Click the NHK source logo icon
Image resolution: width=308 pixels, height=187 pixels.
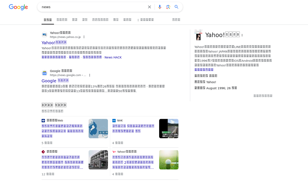click(114, 120)
